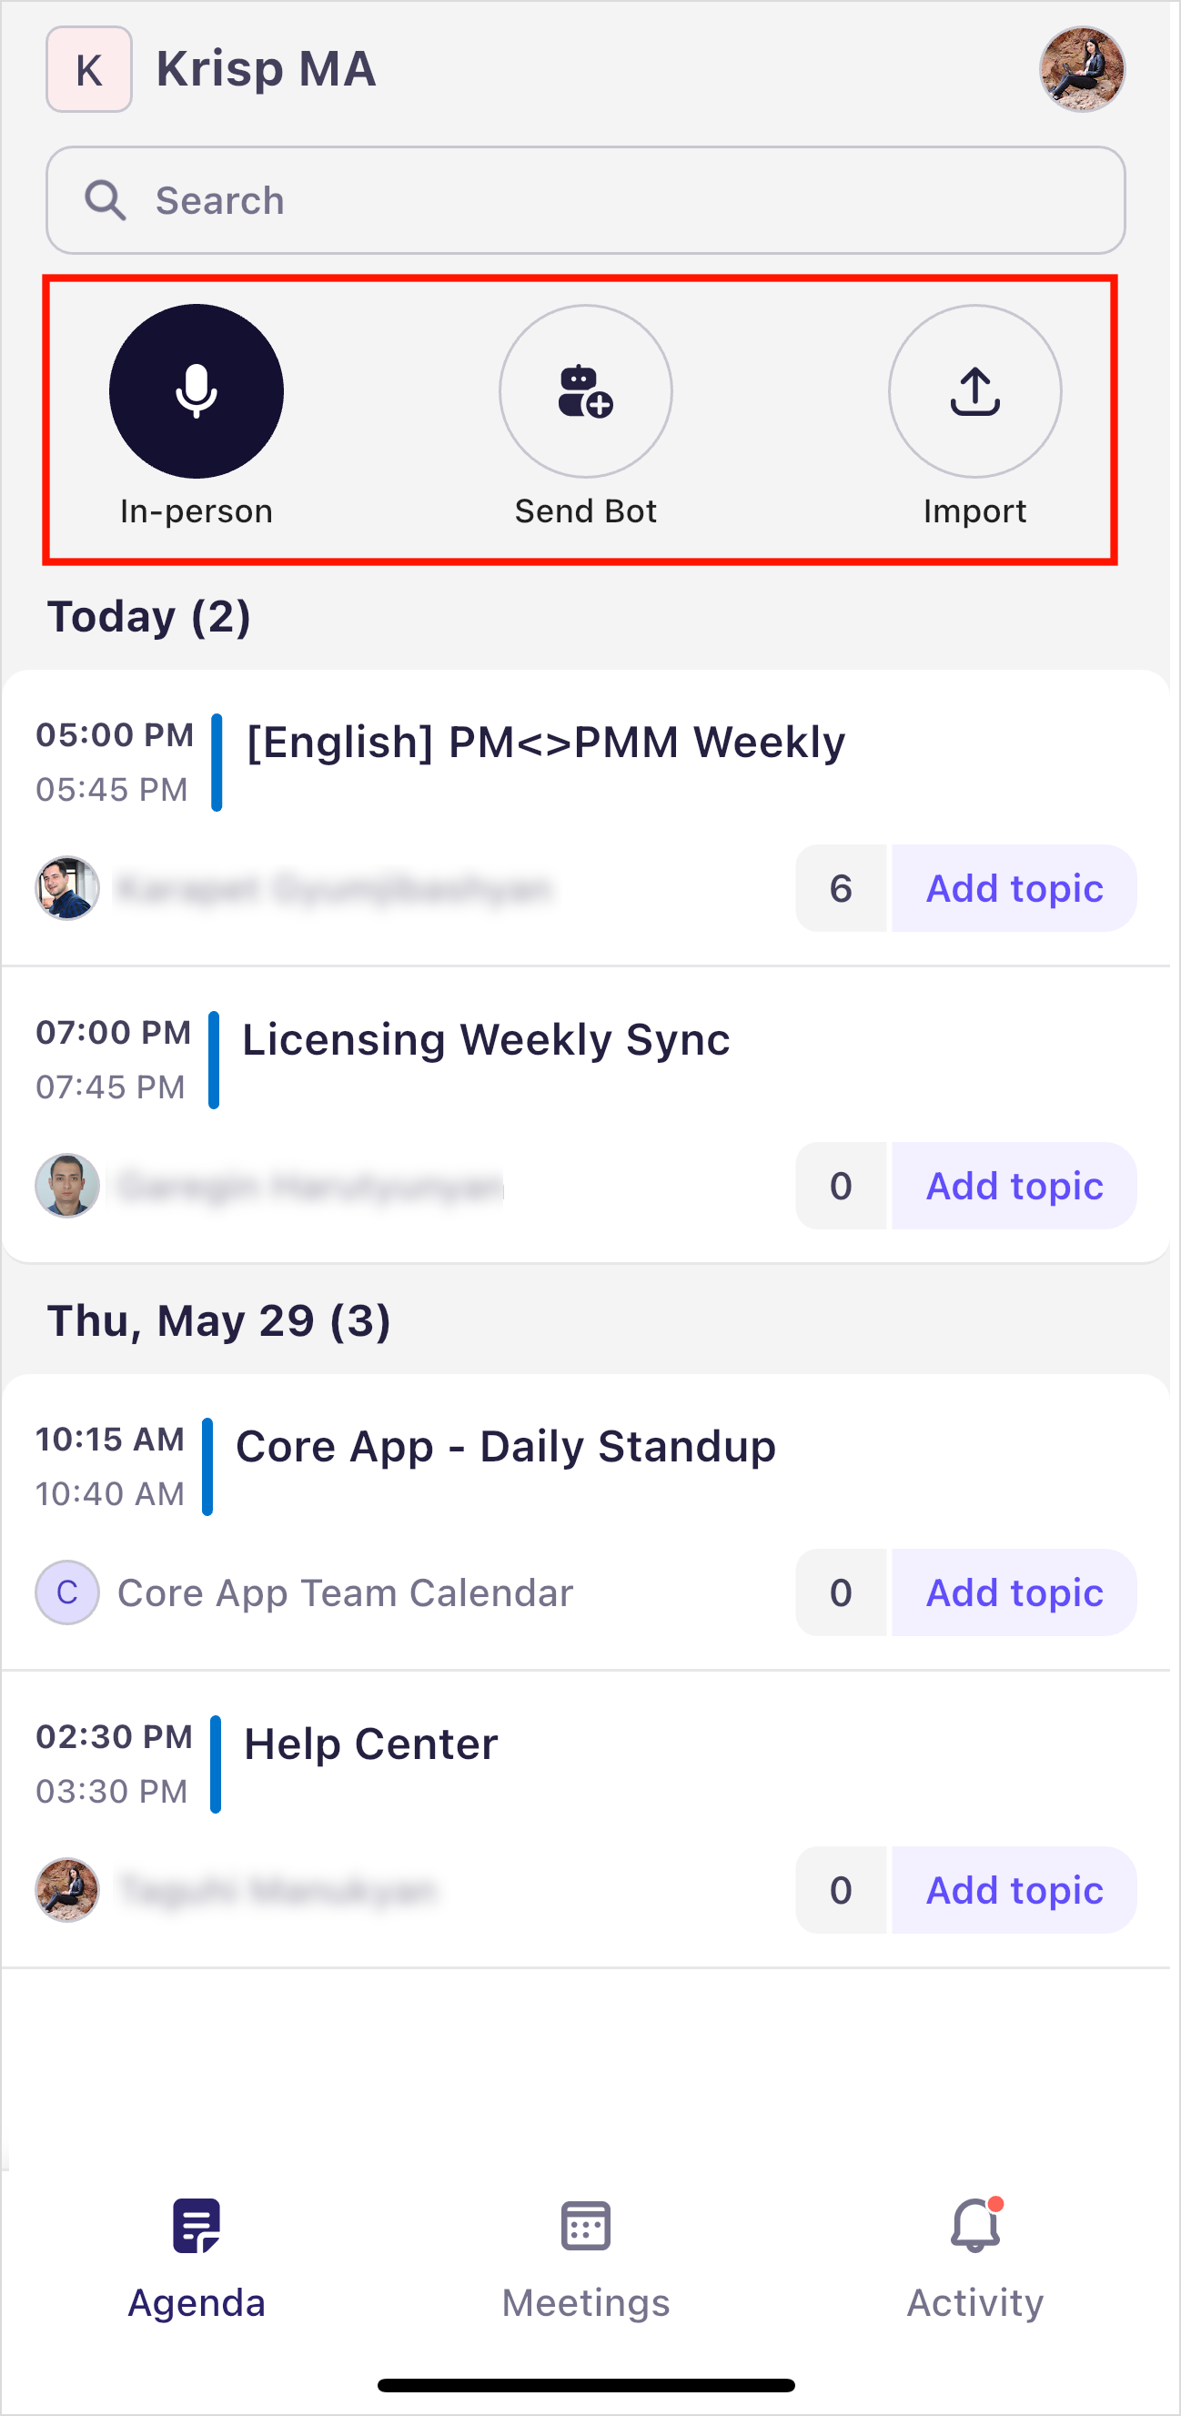Tap the Core App Team Calendar C avatar
The height and width of the screenshot is (2416, 1181).
click(67, 1592)
